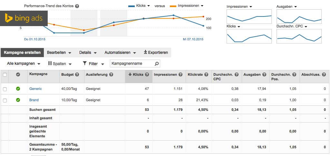Click help icon next to Auslieferung header
Screen dimensions: 332x156
click(111, 74)
